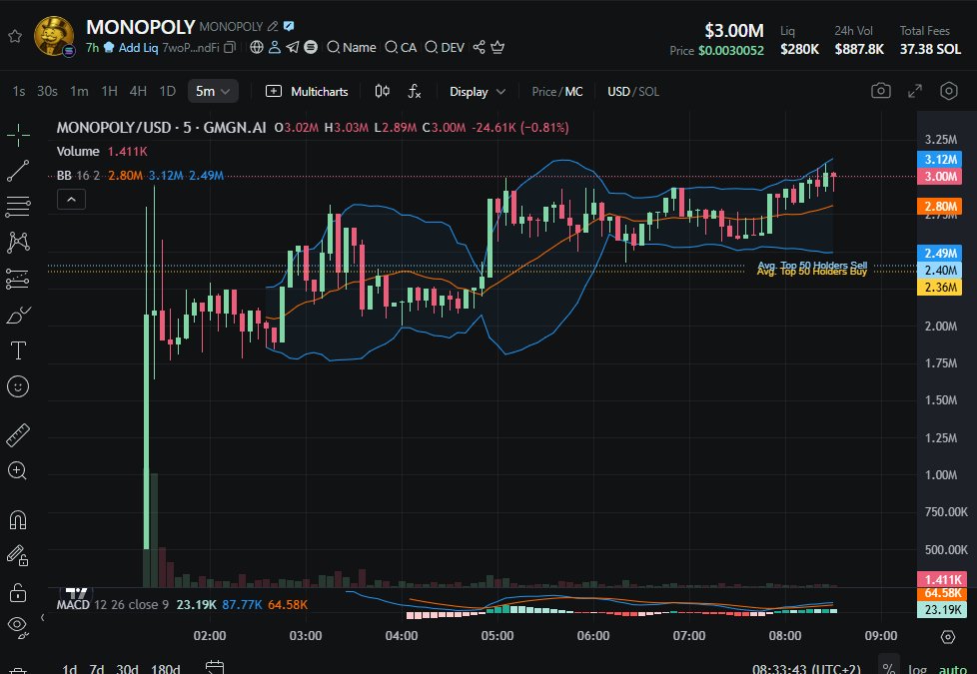Viewport: 977px width, 674px height.
Task: Open the go-to-date calendar icon
Action: (x=215, y=668)
